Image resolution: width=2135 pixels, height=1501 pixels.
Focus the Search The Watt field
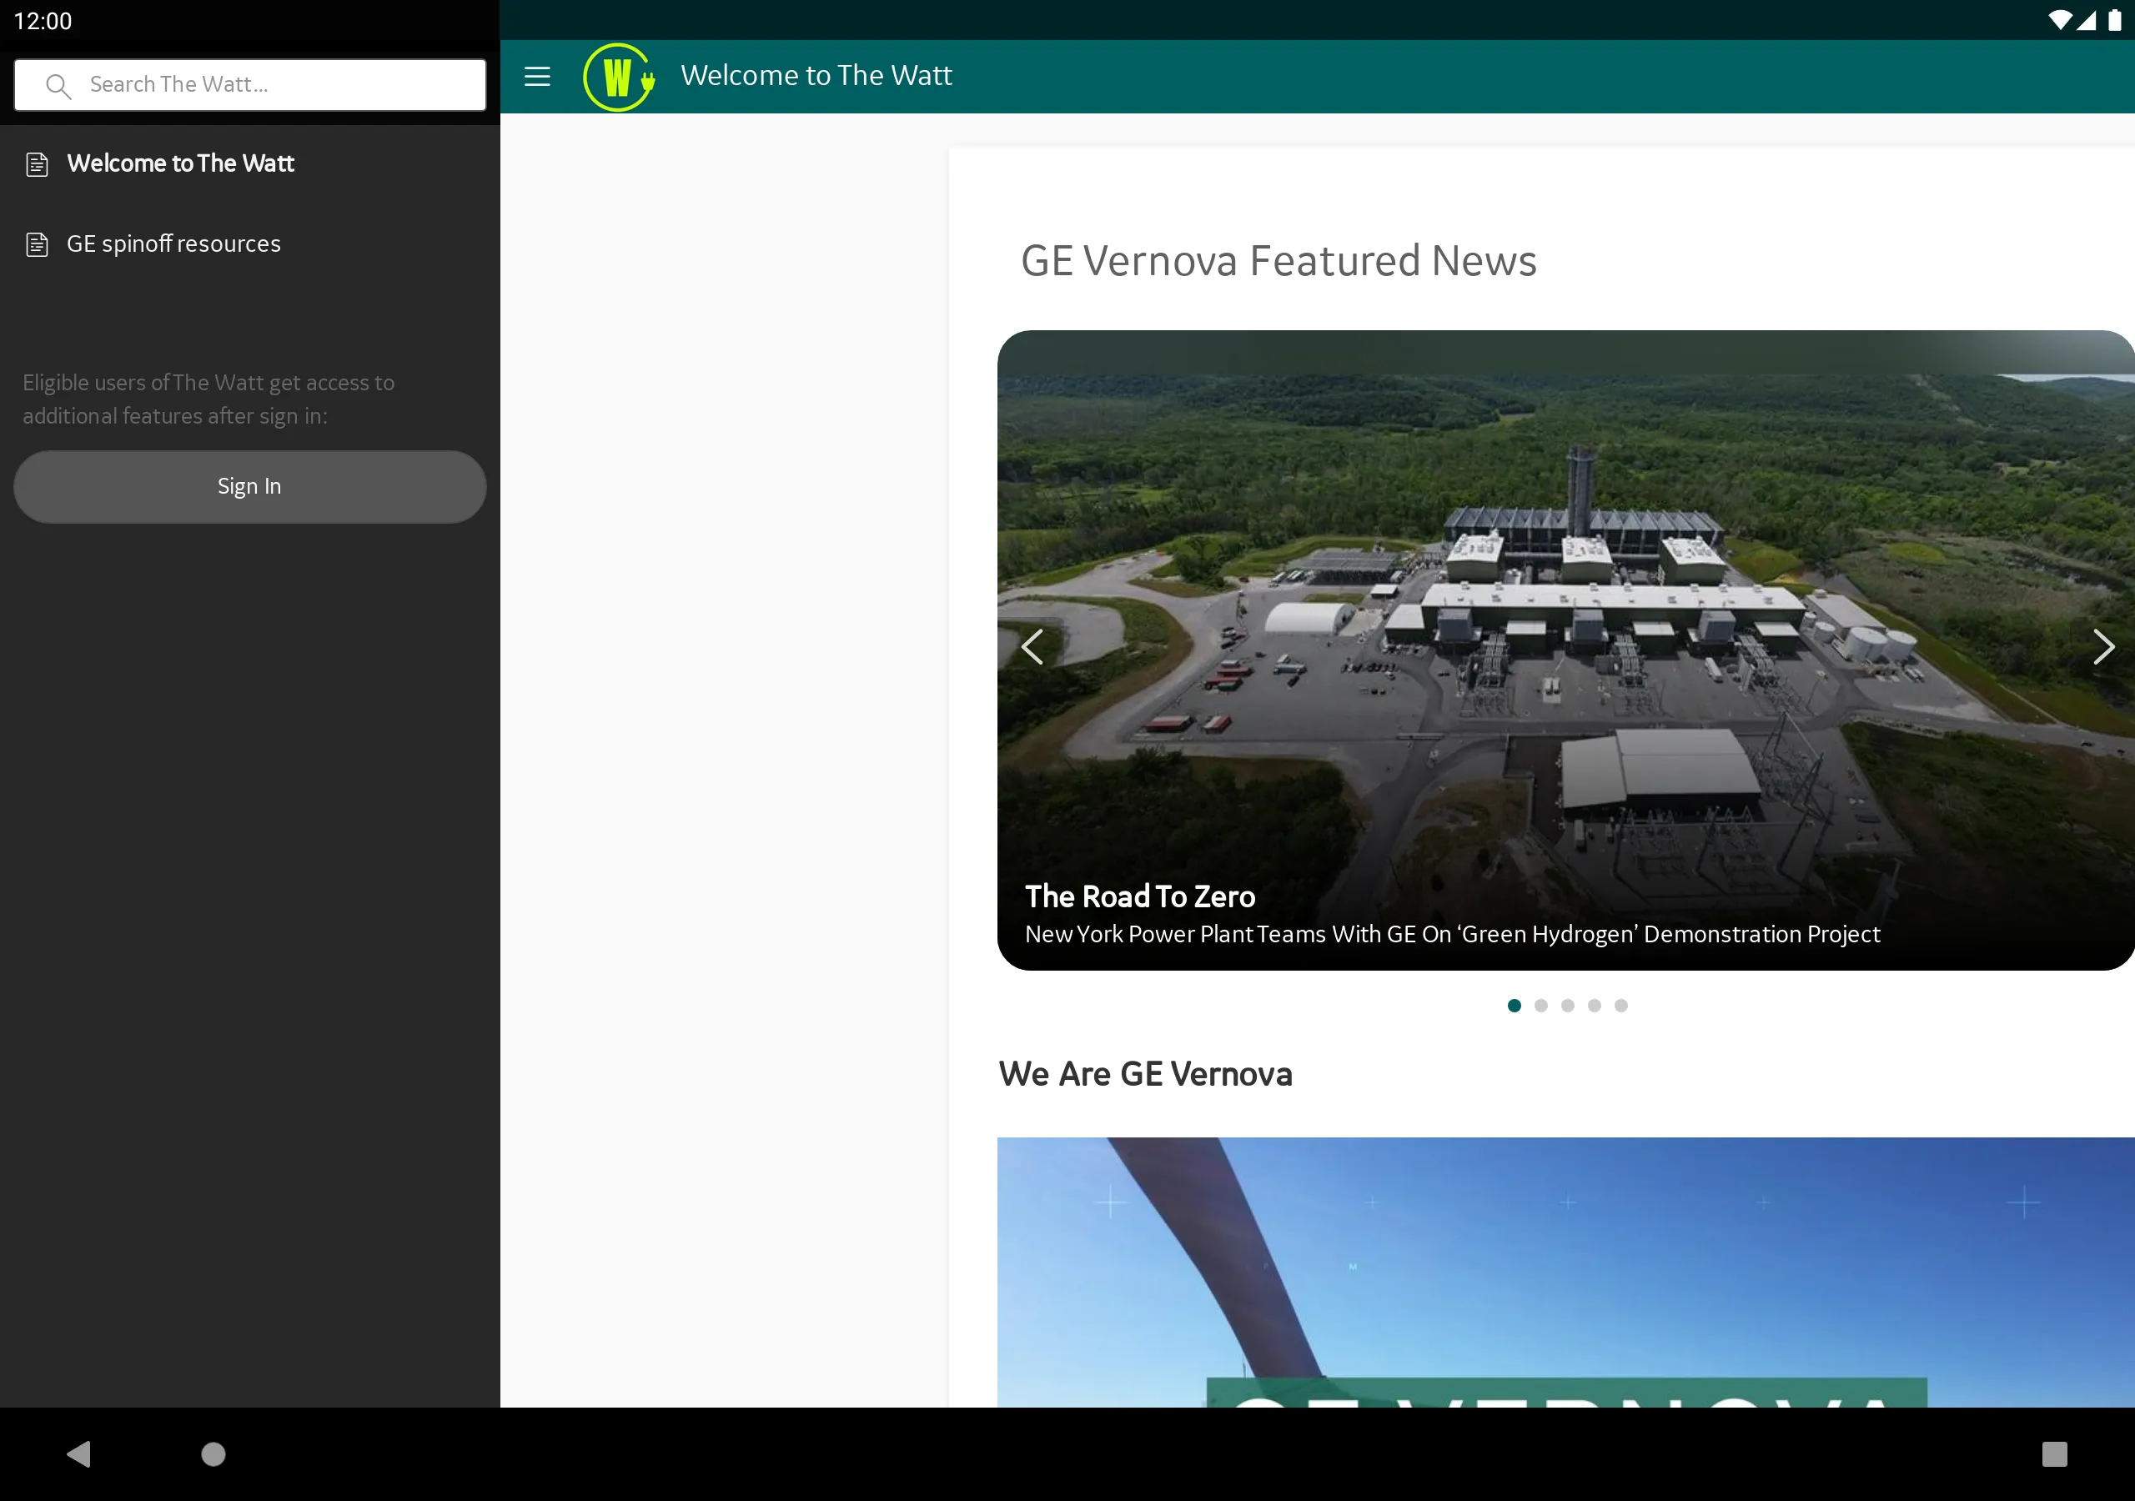[250, 86]
